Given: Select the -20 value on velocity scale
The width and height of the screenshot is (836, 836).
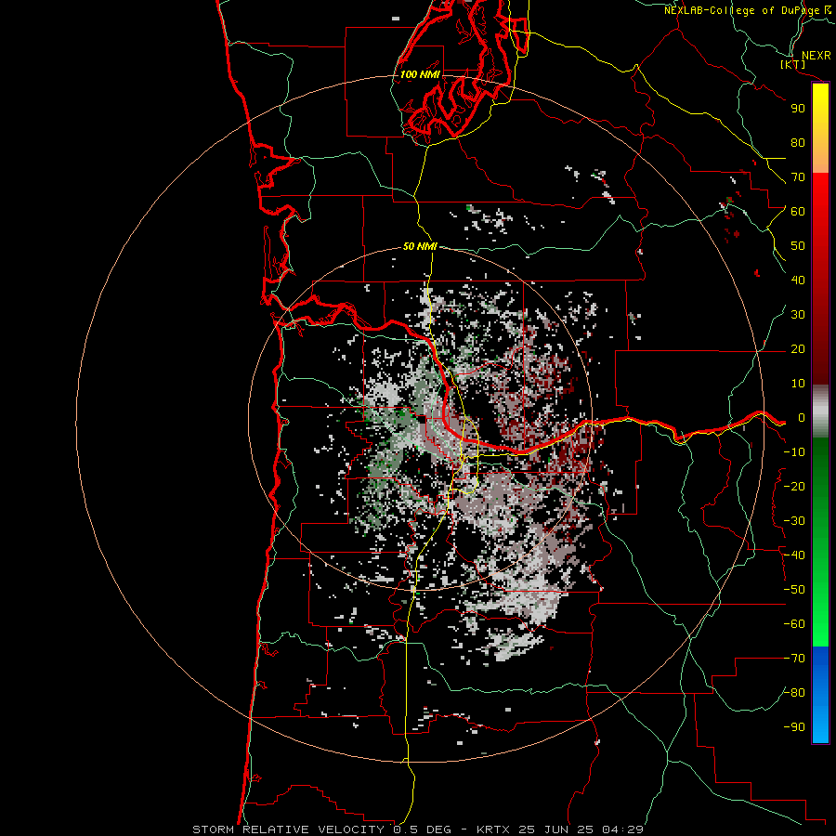Looking at the screenshot, I should pyautogui.click(x=794, y=487).
